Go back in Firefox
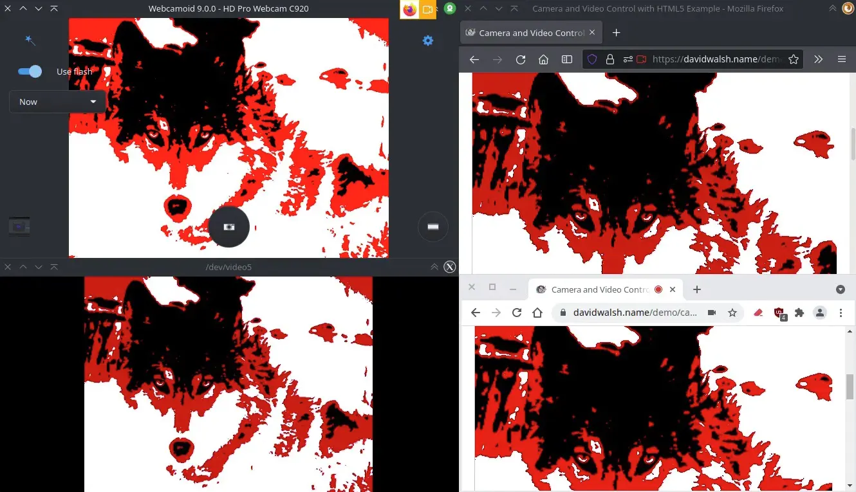 click(x=474, y=59)
